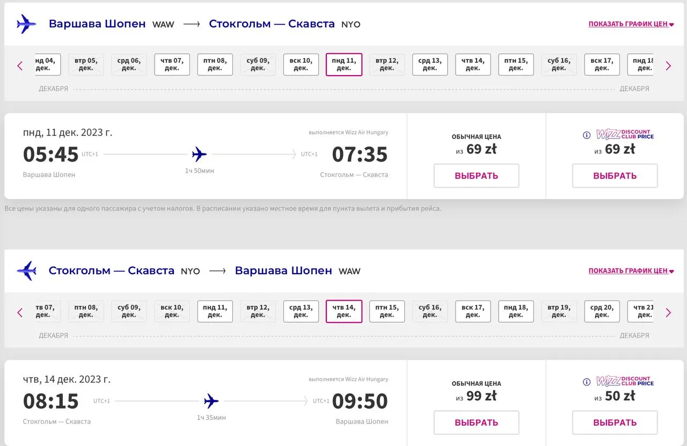The width and height of the screenshot is (687, 446).
Task: Click the Wizz Discount Club Price logo on return flight
Action: click(625, 381)
